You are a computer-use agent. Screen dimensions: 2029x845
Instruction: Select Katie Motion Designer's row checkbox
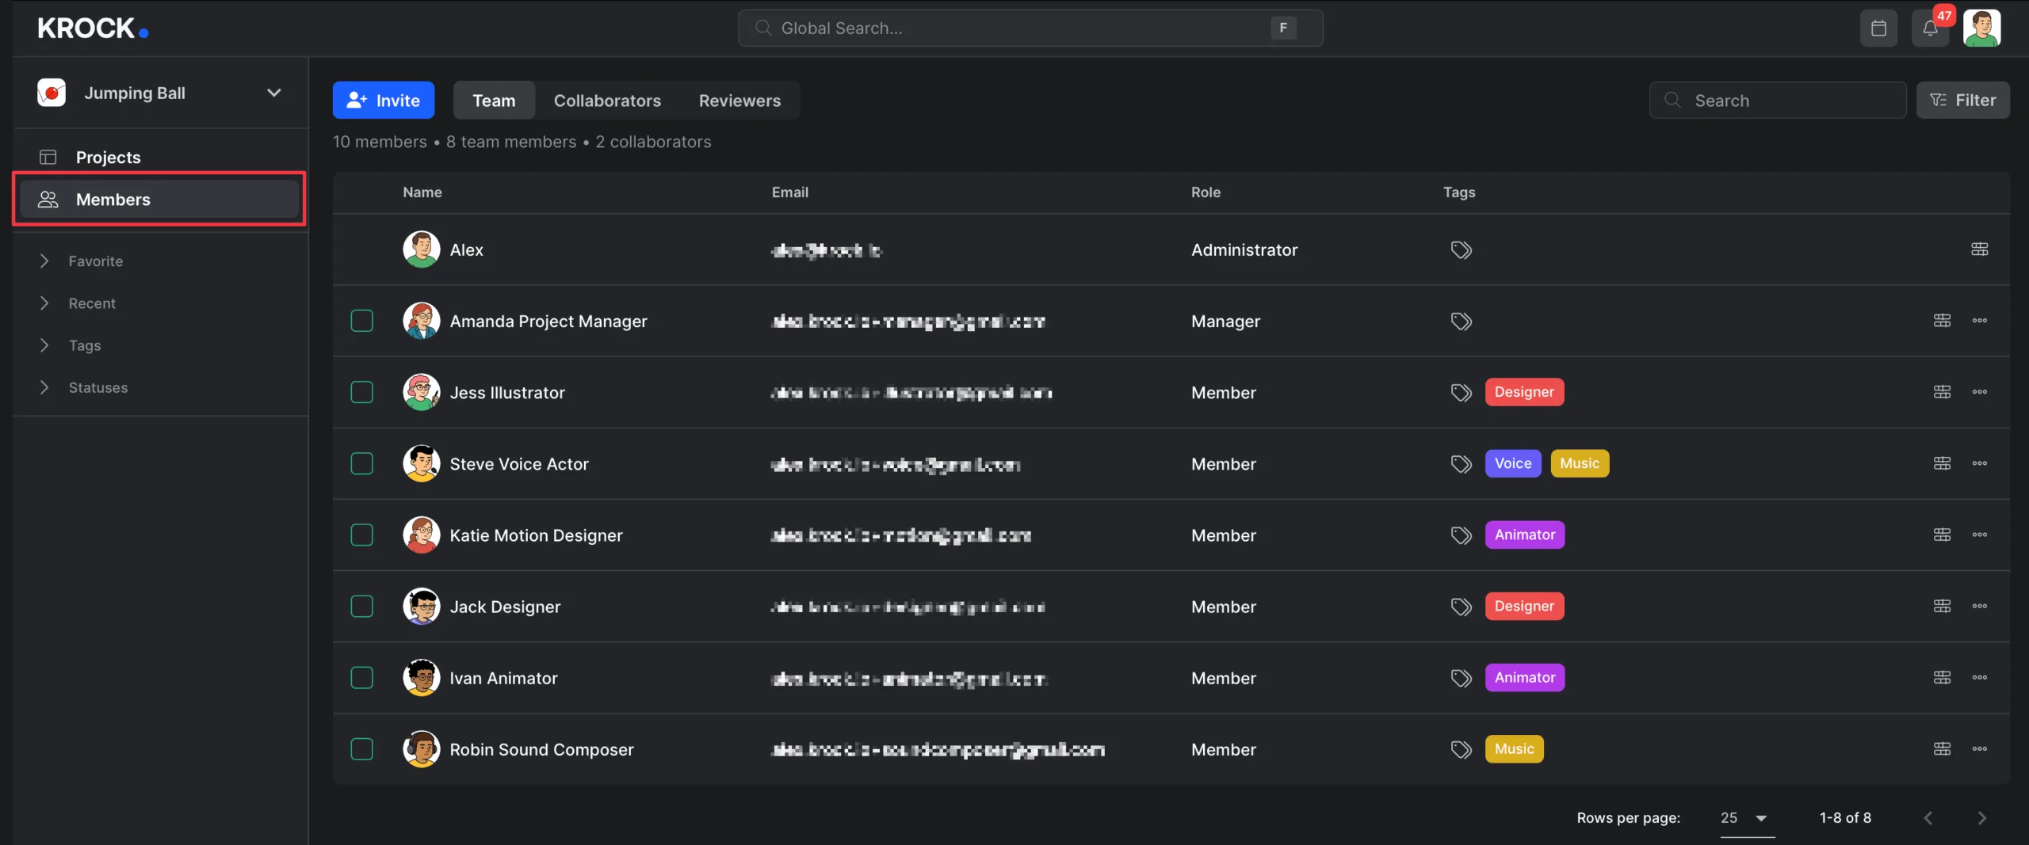coord(362,535)
